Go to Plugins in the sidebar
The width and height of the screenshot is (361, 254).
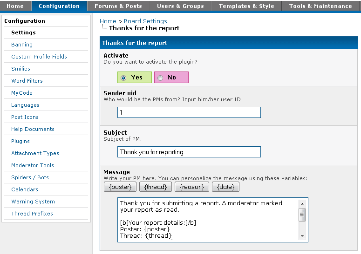coord(20,141)
